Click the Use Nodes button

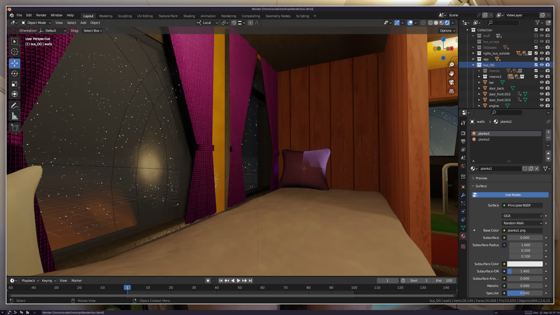point(512,195)
